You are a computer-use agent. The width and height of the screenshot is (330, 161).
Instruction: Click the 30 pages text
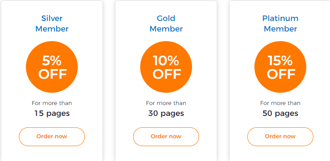click(x=166, y=113)
